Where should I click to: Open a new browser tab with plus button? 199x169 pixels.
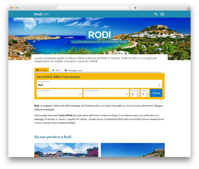[x=189, y=9]
